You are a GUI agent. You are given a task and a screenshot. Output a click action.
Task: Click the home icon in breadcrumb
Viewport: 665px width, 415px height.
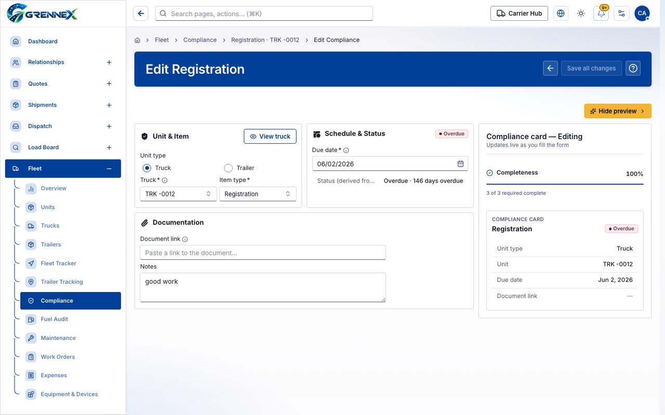[138, 40]
